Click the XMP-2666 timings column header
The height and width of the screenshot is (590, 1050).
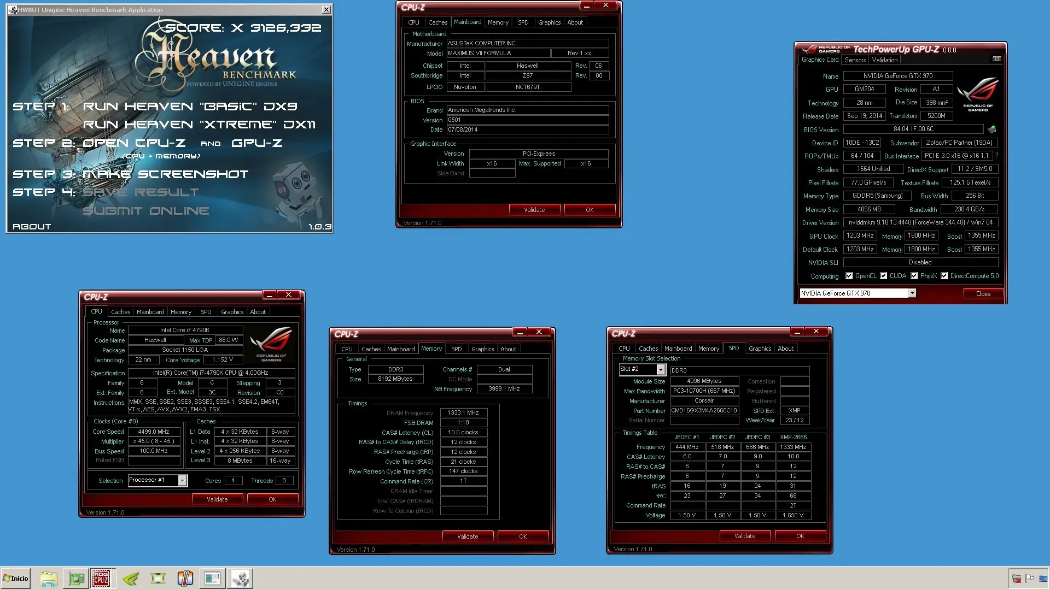(793, 437)
